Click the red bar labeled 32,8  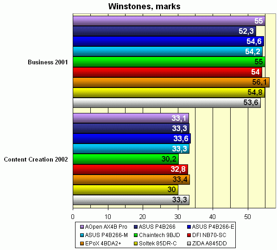point(130,169)
